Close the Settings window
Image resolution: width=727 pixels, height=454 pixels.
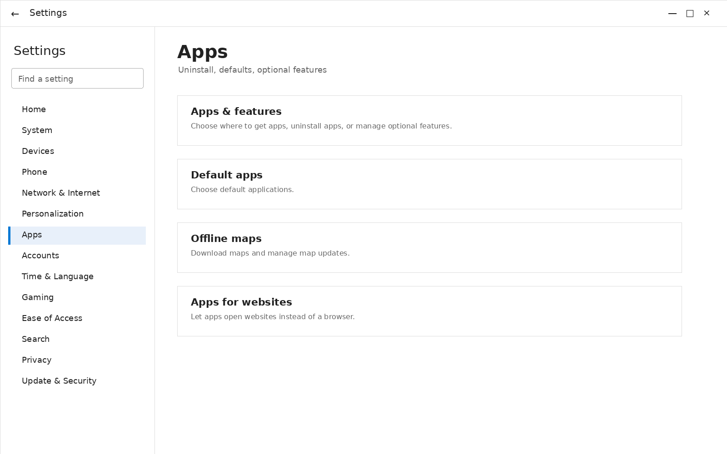pos(707,13)
